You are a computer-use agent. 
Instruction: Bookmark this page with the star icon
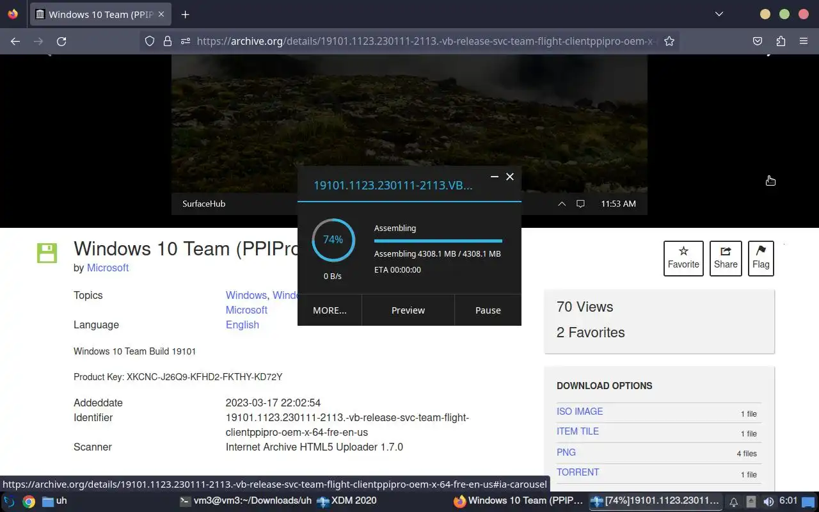(669, 41)
